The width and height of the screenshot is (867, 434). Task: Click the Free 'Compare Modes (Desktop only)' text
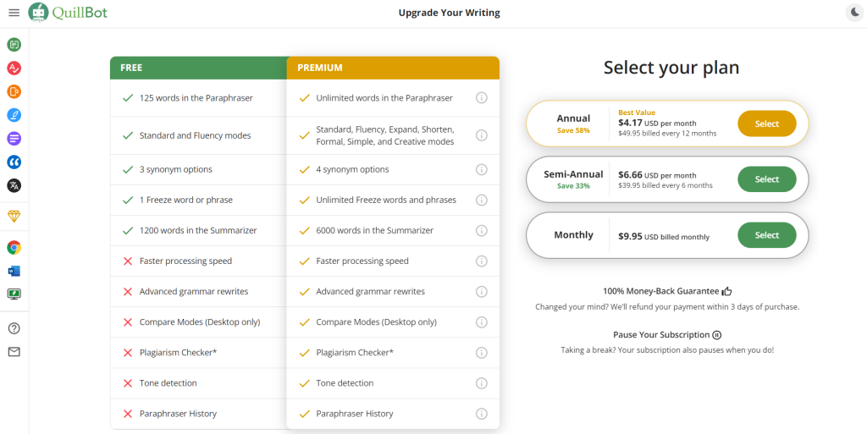point(200,322)
